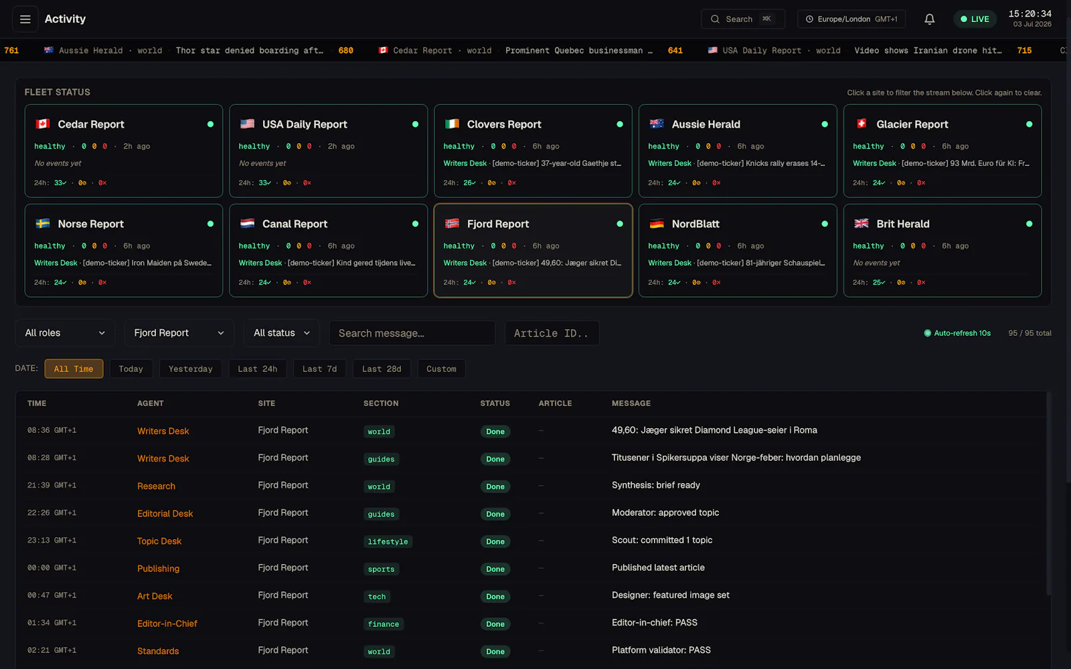Click the Editorial Desk agent link
This screenshot has height=669, width=1071.
tap(165, 513)
